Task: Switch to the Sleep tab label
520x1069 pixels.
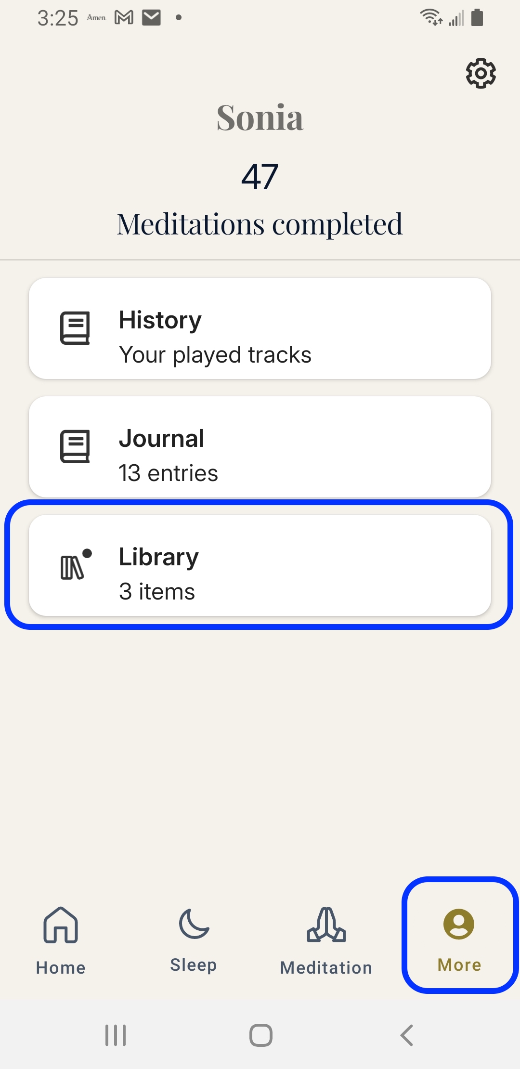Action: (194, 965)
